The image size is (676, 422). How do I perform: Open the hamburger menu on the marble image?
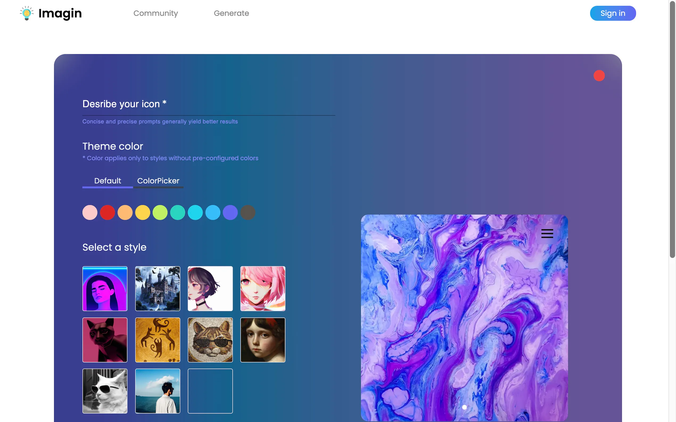pyautogui.click(x=547, y=233)
